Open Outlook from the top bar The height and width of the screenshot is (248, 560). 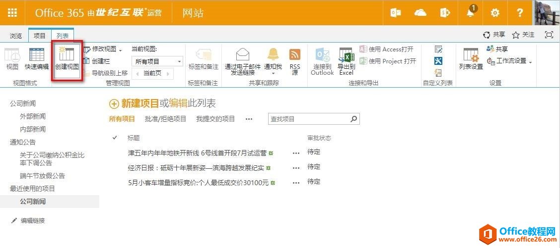coord(396,13)
